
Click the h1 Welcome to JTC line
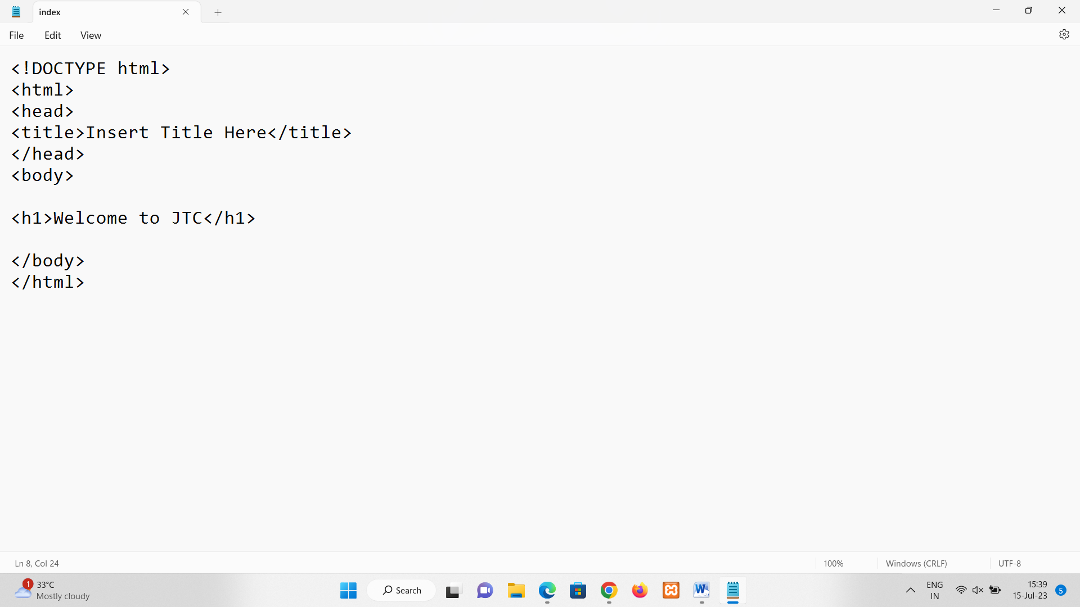click(x=133, y=218)
